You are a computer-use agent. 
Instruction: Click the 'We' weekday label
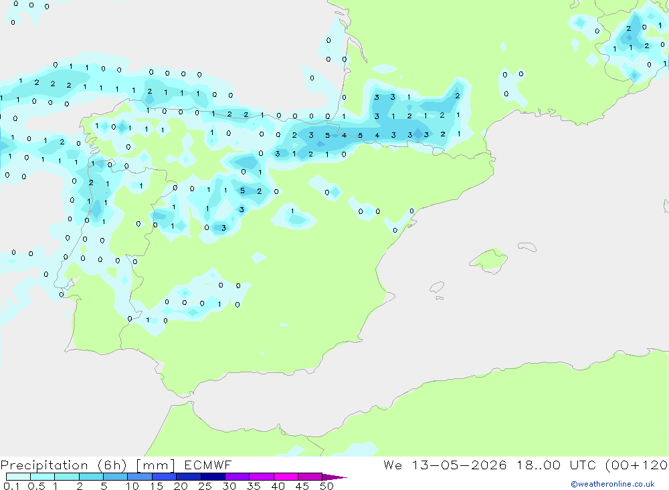[393, 465]
